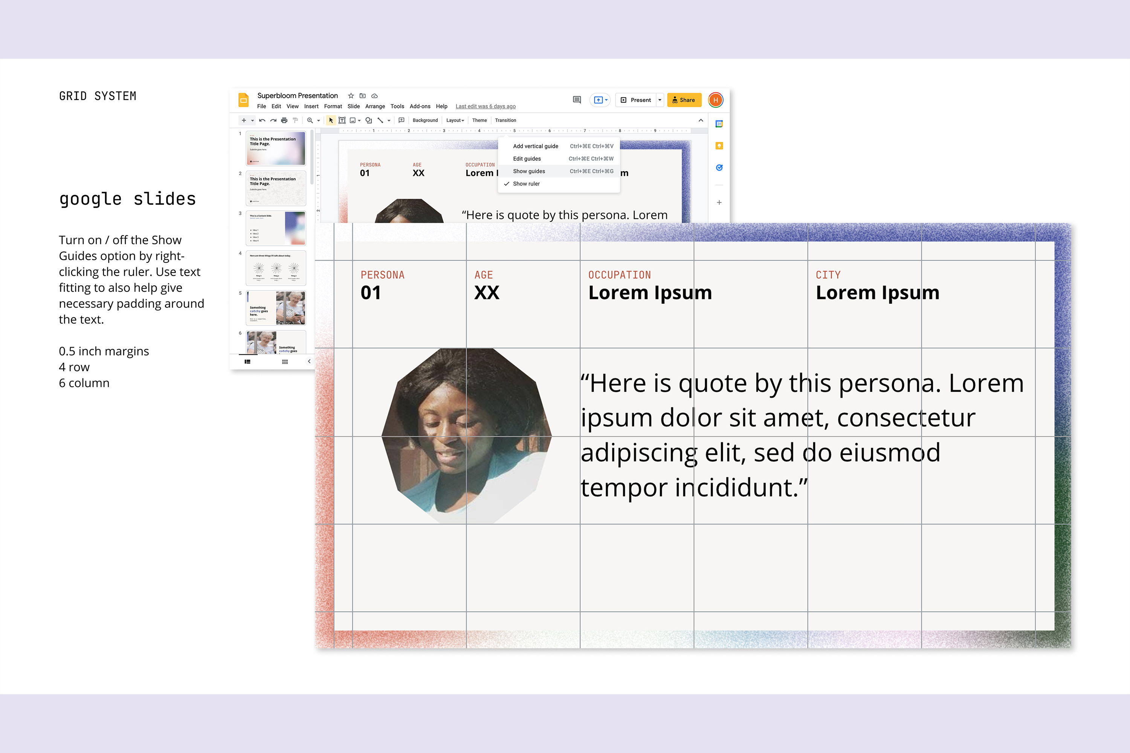Open the H account avatar
The image size is (1130, 753).
pos(715,100)
